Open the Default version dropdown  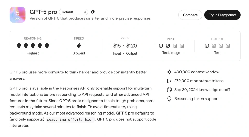click(x=74, y=12)
